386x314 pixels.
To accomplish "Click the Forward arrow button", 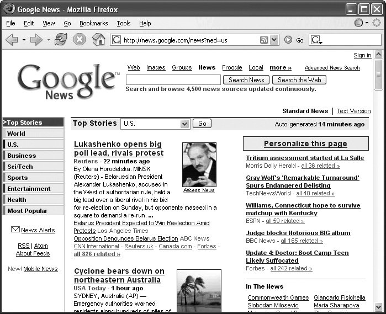I will coord(36,40).
